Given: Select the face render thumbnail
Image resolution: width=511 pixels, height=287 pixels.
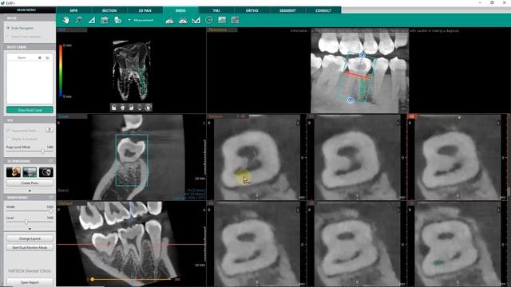Looking at the screenshot, I should pyautogui.click(x=14, y=172).
